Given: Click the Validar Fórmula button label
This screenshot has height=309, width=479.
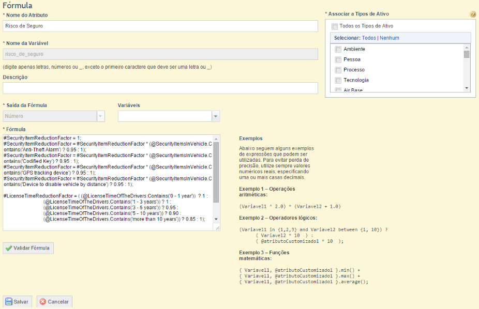Looking at the screenshot, I should (x=32, y=249).
